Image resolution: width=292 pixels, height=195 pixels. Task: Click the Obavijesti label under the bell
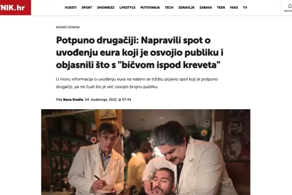tap(288, 11)
